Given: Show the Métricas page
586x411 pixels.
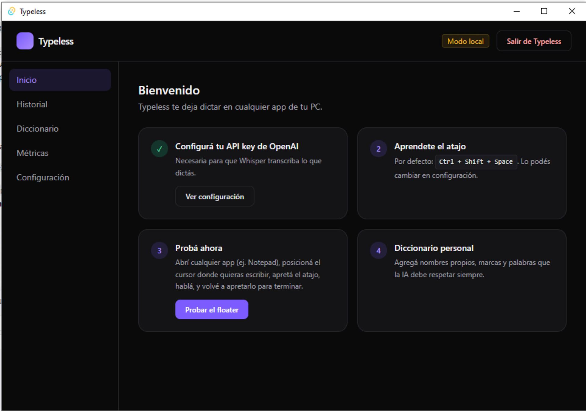Looking at the screenshot, I should 60,153.
